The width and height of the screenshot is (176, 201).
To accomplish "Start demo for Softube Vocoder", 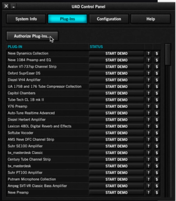I will (x=116, y=133).
